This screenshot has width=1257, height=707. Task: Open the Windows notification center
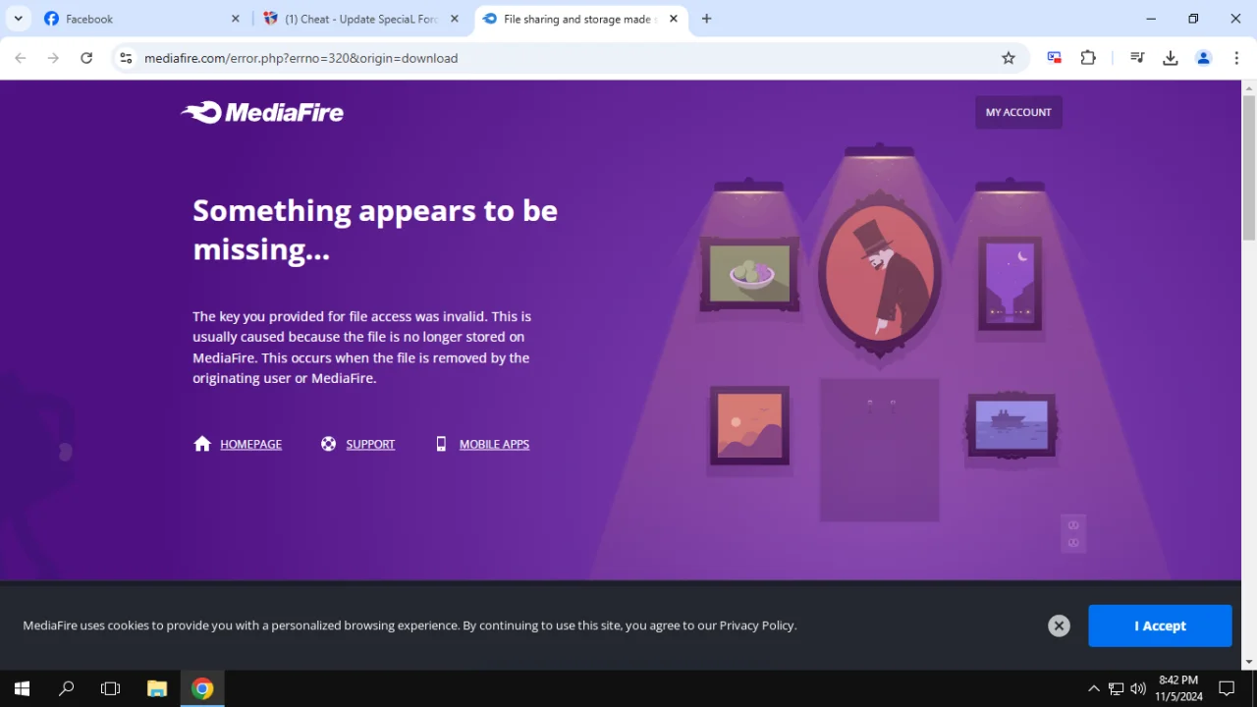1227,688
